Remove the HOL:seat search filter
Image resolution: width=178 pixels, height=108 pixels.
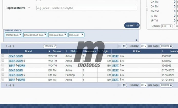coord(82,34)
